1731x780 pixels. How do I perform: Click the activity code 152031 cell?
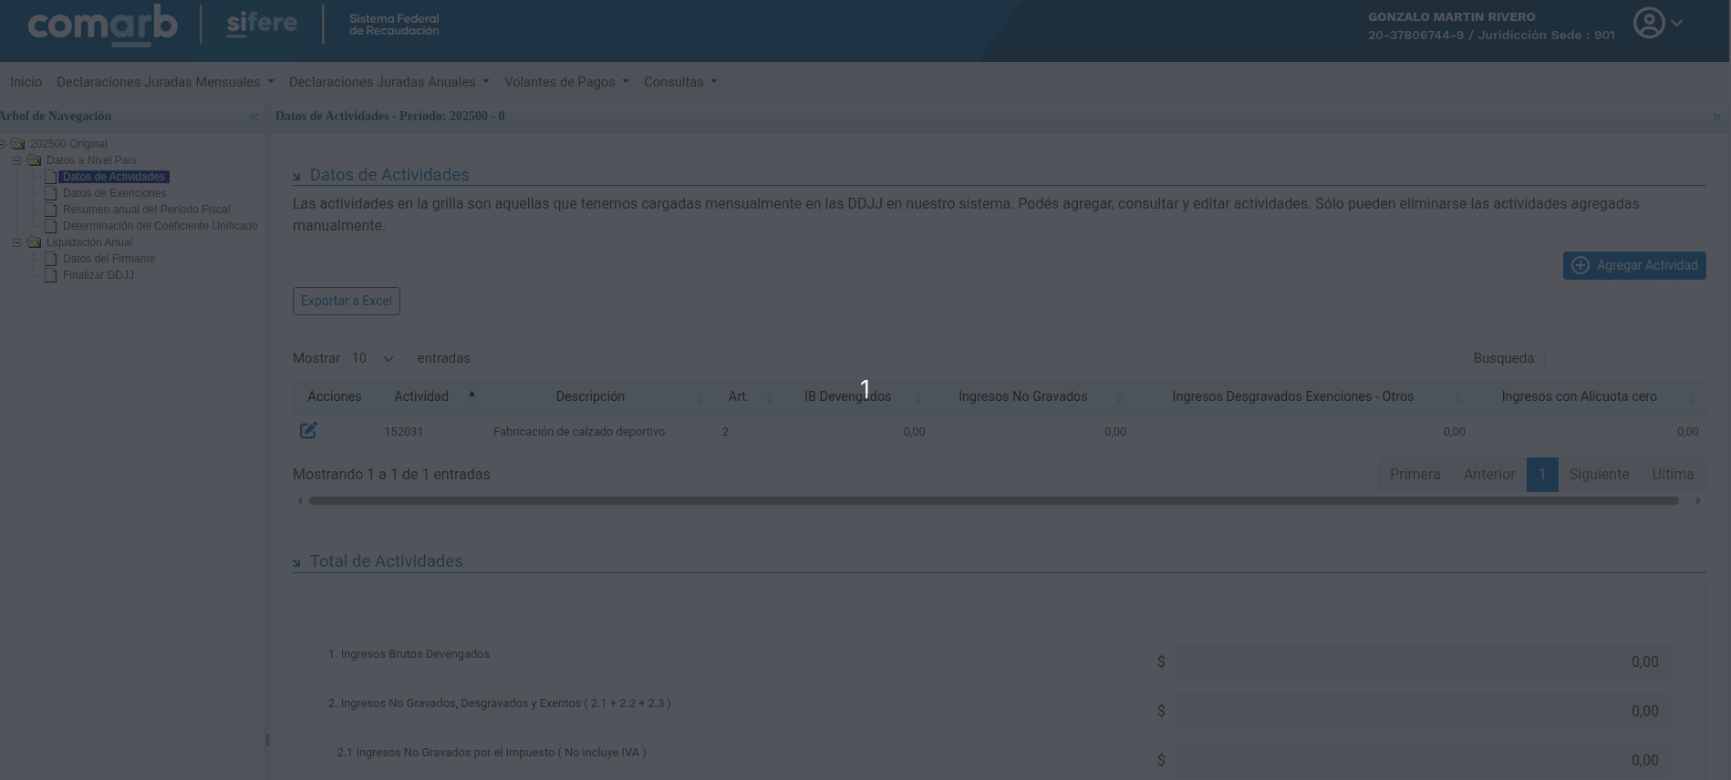pyautogui.click(x=403, y=432)
